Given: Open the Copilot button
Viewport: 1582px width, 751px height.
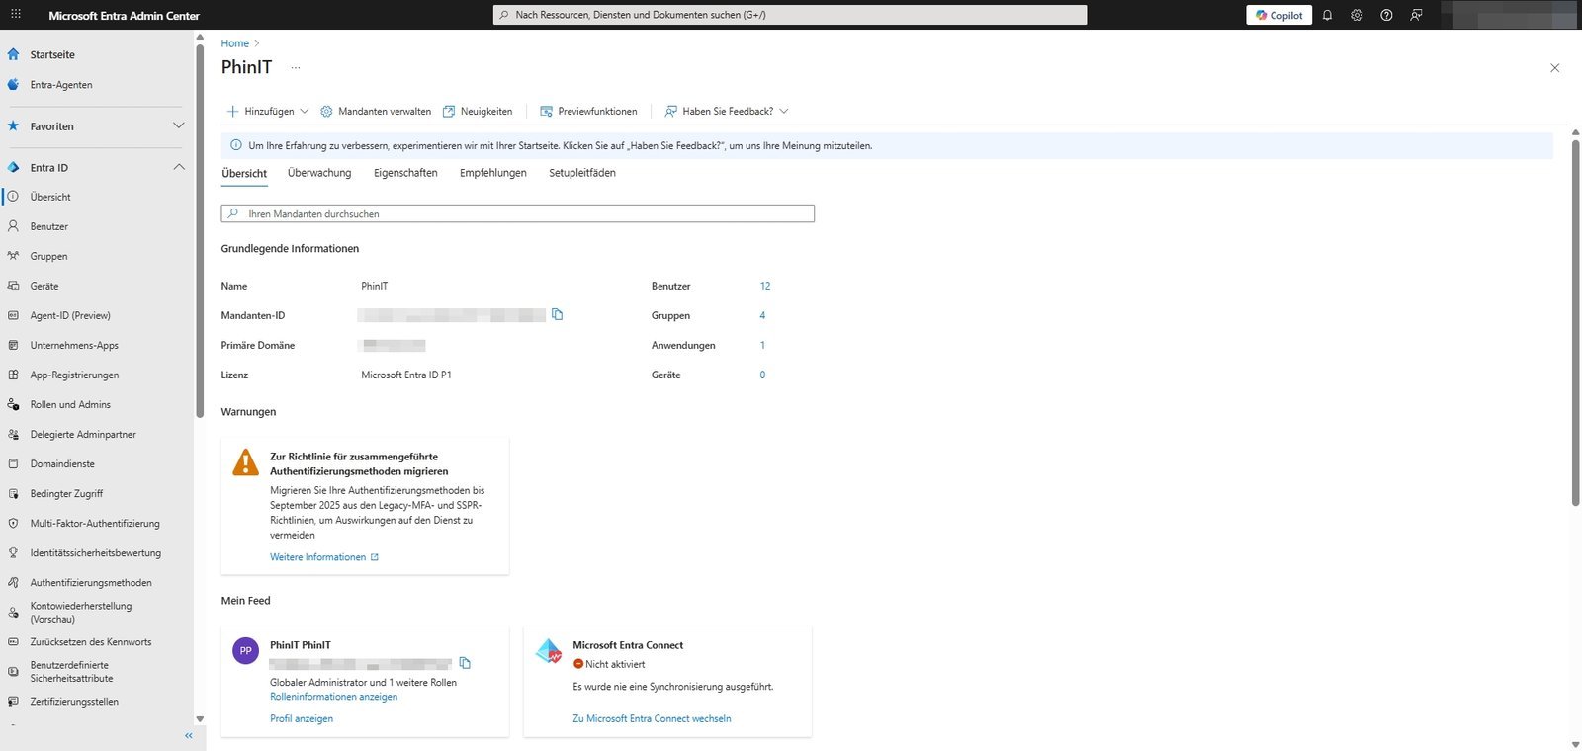Looking at the screenshot, I should point(1278,15).
